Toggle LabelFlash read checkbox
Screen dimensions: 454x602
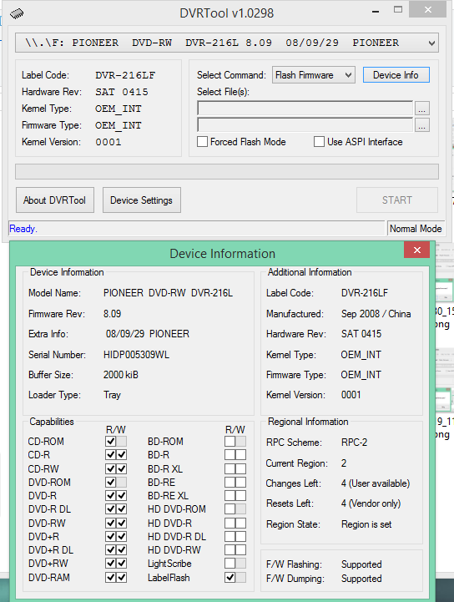point(230,578)
